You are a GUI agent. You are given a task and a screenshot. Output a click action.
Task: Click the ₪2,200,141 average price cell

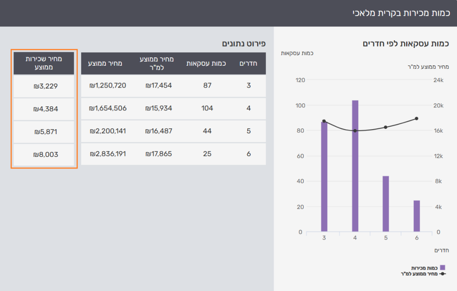[108, 131]
